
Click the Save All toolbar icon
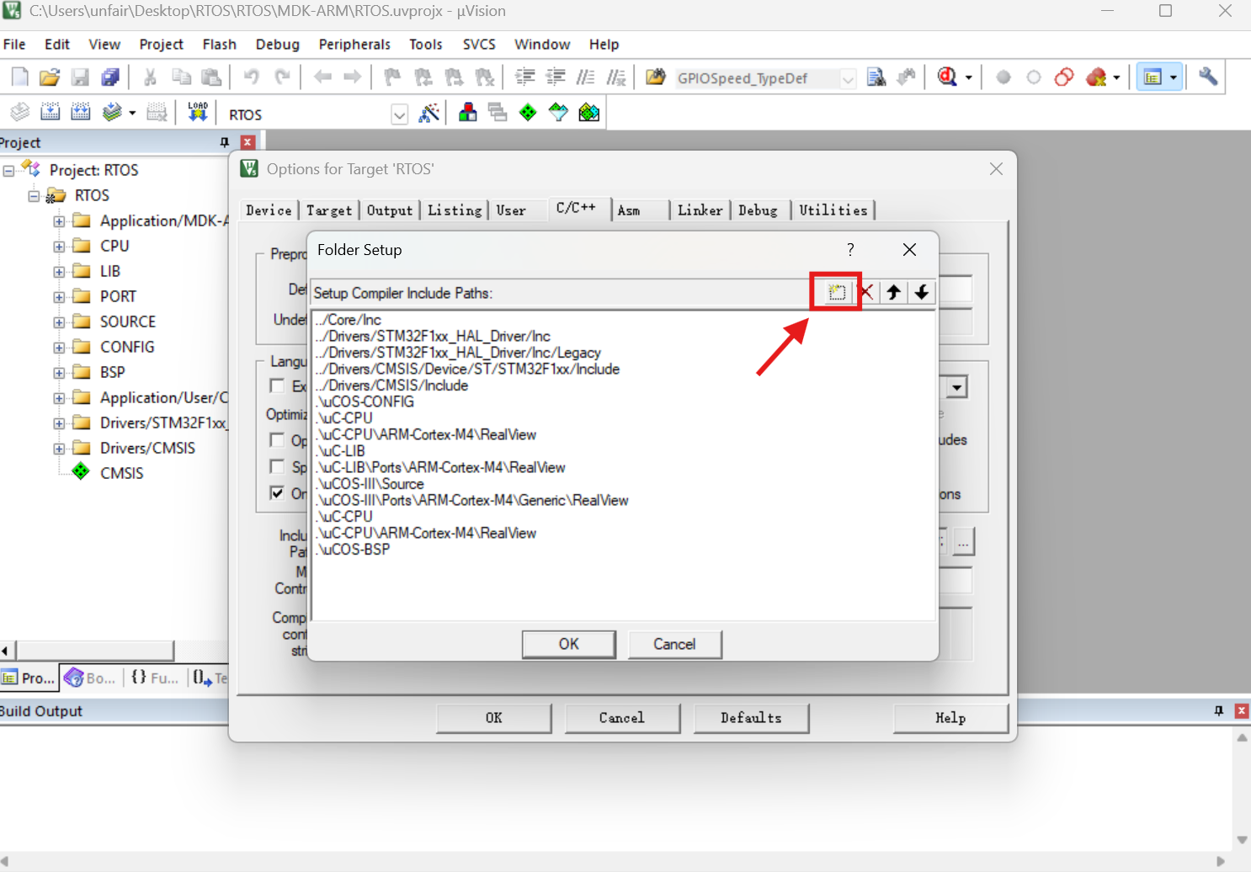(x=110, y=77)
